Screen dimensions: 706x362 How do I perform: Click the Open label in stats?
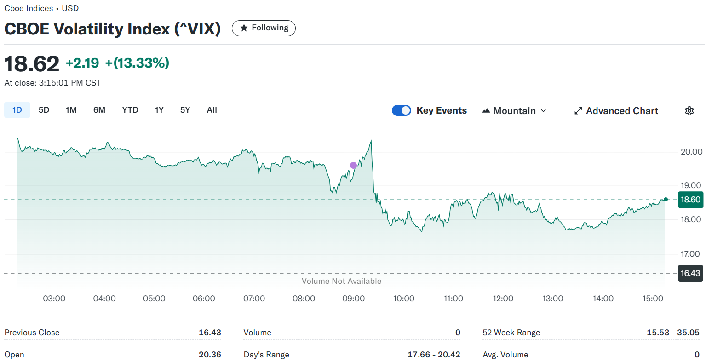14,355
